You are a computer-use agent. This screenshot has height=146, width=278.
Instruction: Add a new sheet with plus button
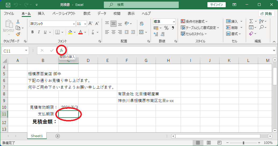click(58, 136)
